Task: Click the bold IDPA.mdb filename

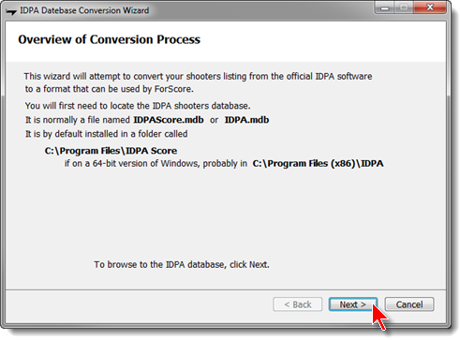Action: click(246, 120)
